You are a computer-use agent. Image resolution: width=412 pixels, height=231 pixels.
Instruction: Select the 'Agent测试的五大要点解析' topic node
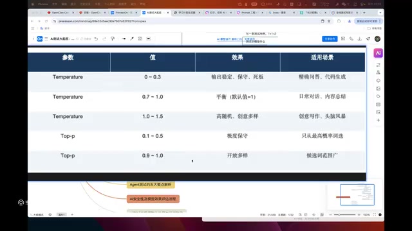151,185
